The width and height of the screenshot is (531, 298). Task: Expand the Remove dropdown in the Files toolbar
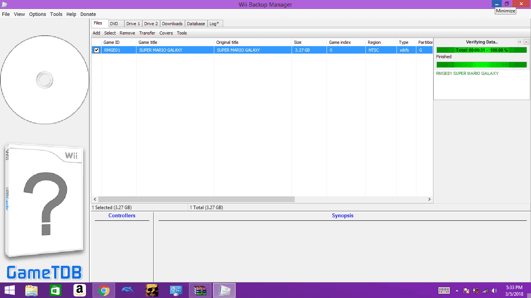click(x=128, y=33)
